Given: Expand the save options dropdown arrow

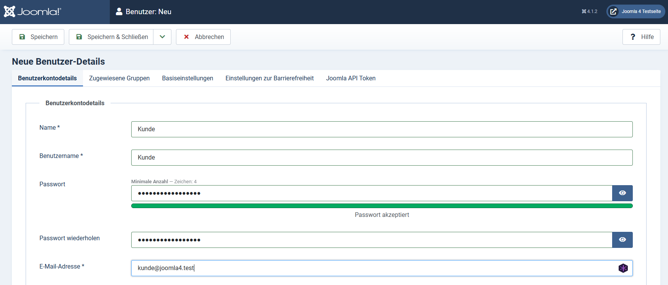Looking at the screenshot, I should pyautogui.click(x=162, y=37).
